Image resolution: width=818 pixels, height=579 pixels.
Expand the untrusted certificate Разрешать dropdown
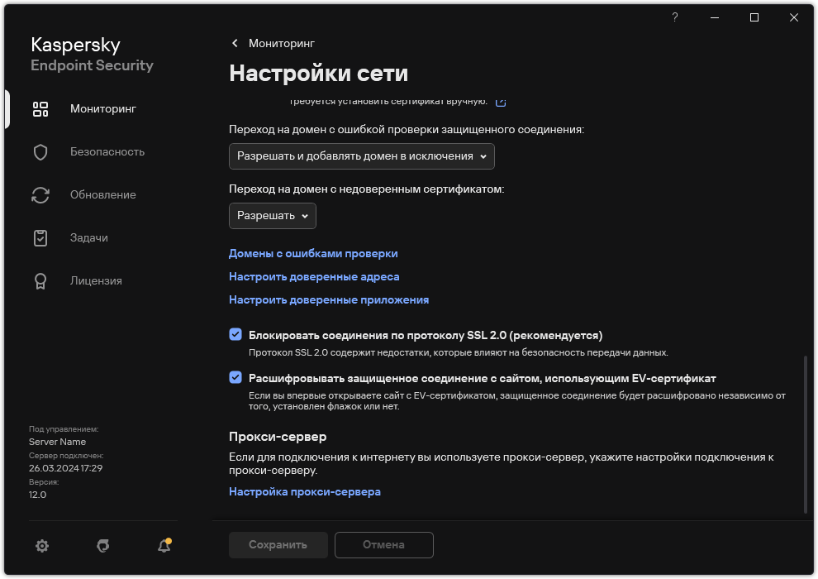click(272, 216)
